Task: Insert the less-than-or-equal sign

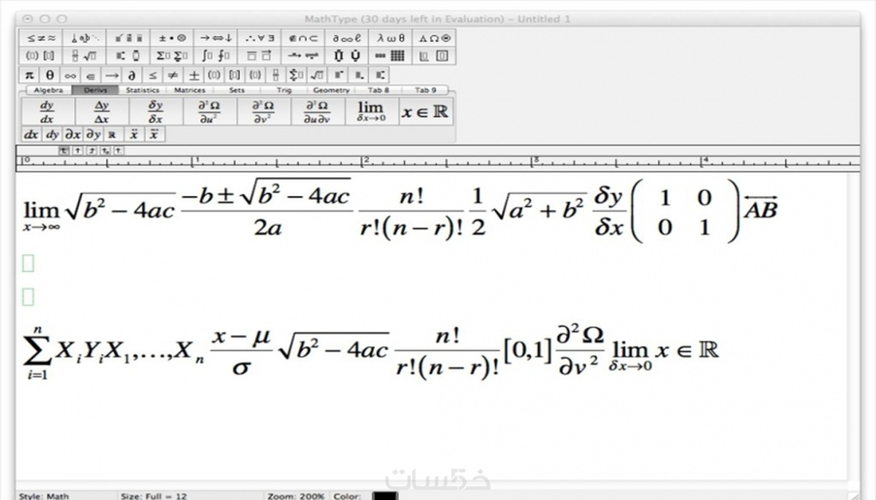Action: (153, 75)
